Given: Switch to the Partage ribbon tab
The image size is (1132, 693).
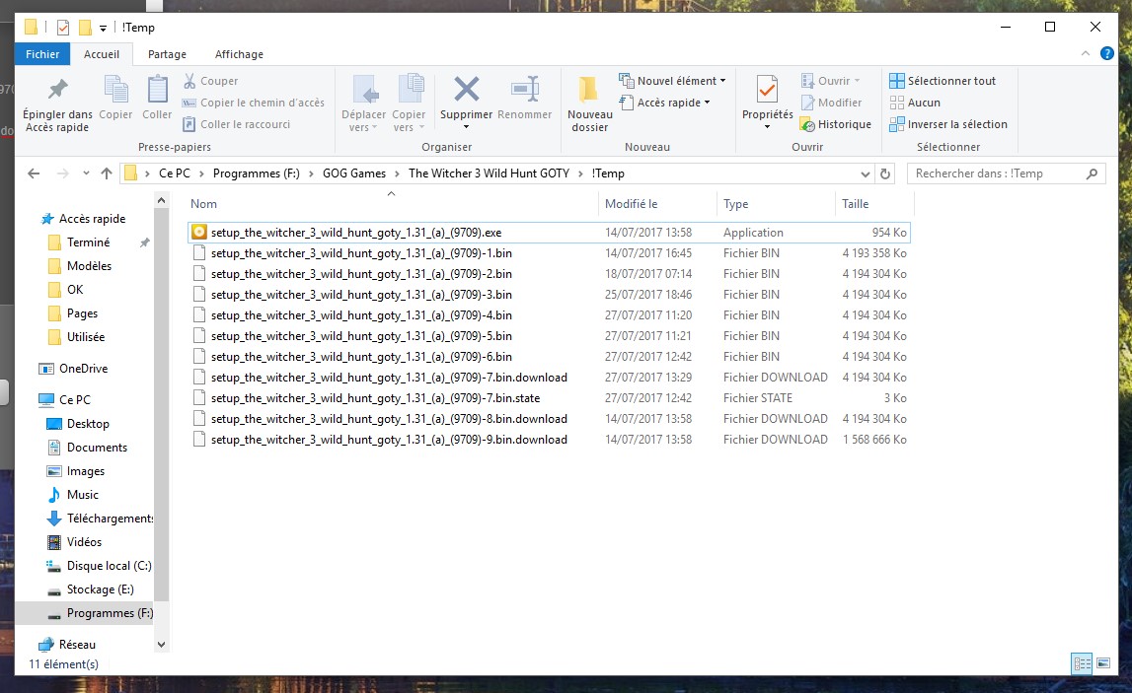Looking at the screenshot, I should [x=167, y=54].
